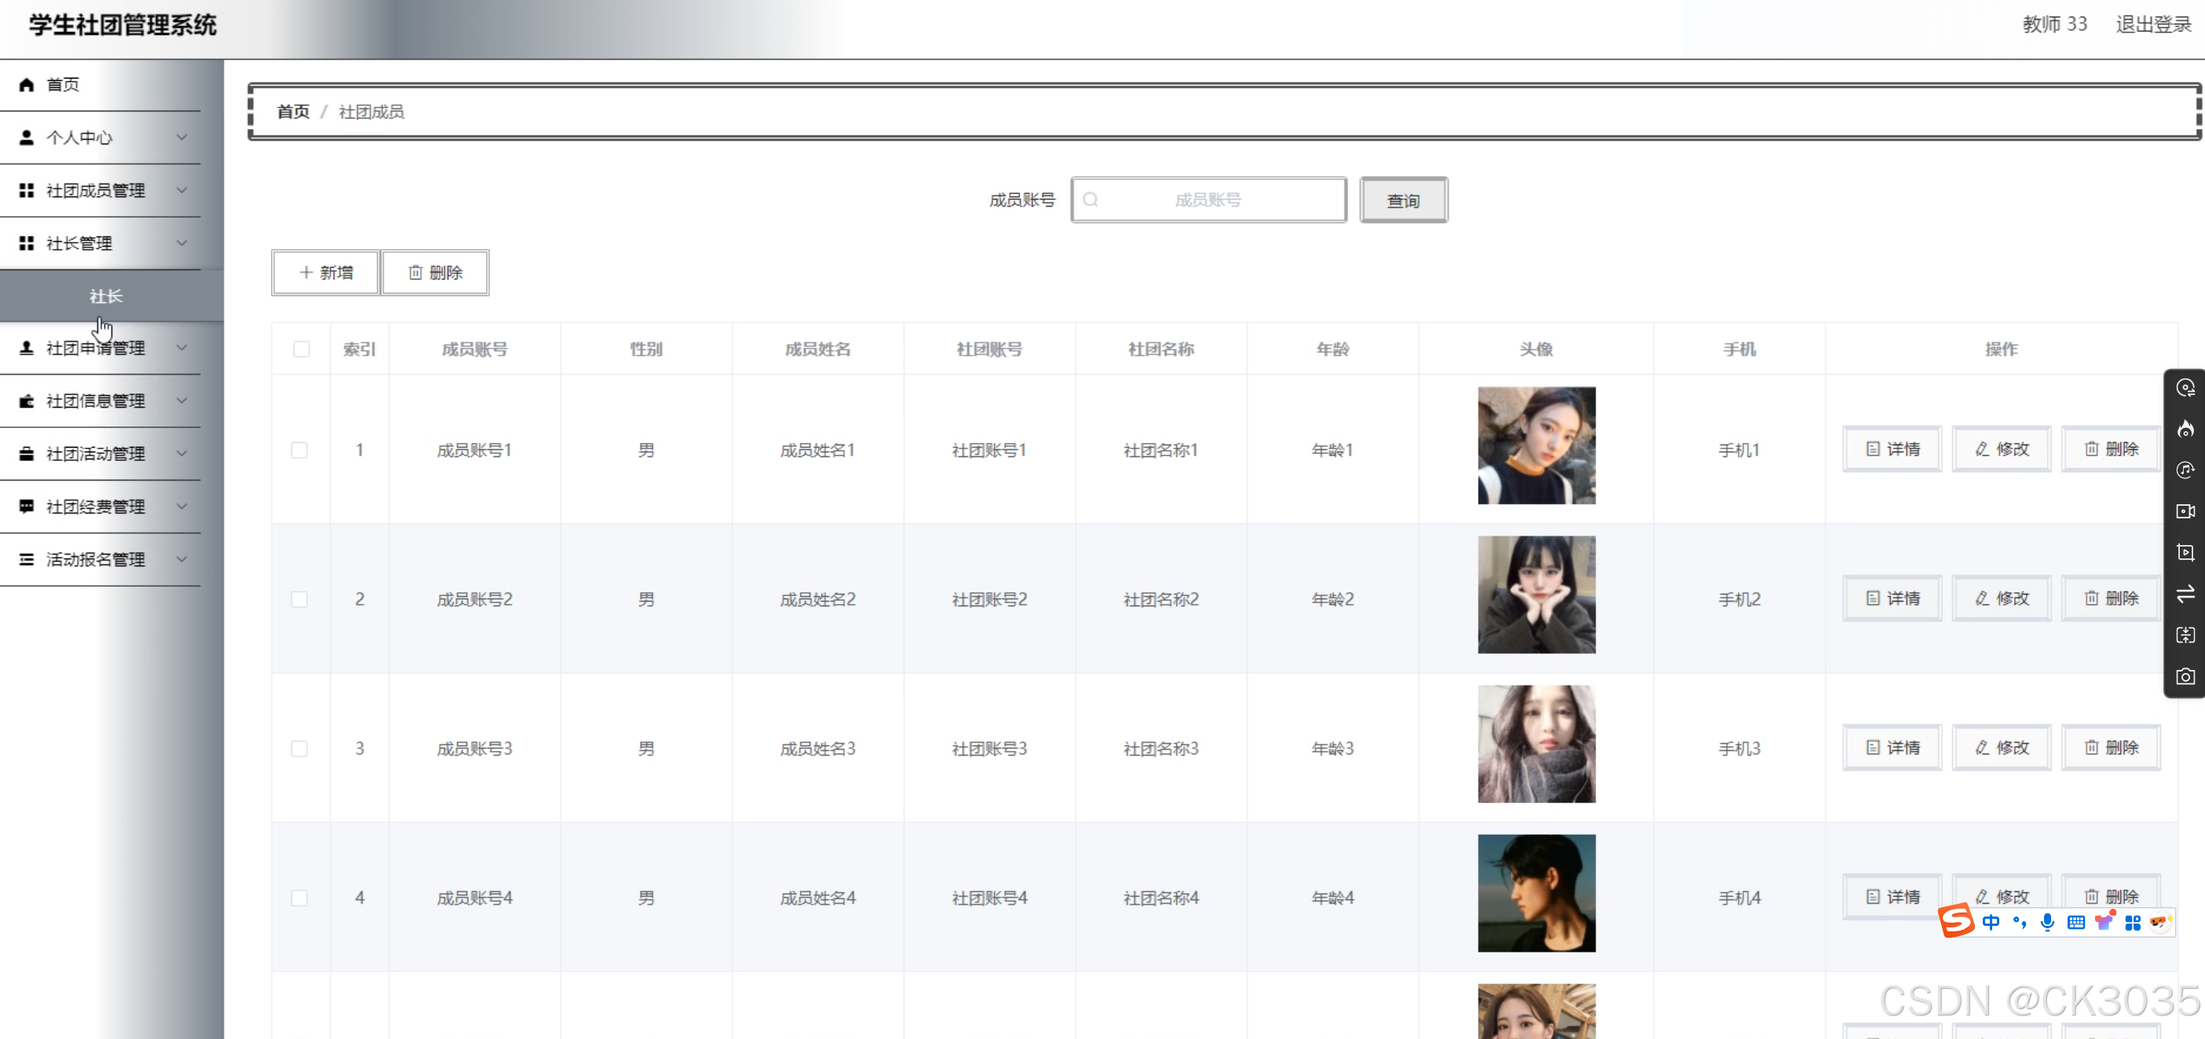Image resolution: width=2205 pixels, height=1039 pixels.
Task: Click 退出登录 to log out
Action: [2153, 25]
